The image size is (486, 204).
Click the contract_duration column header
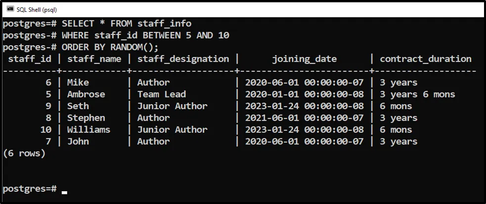425,59
